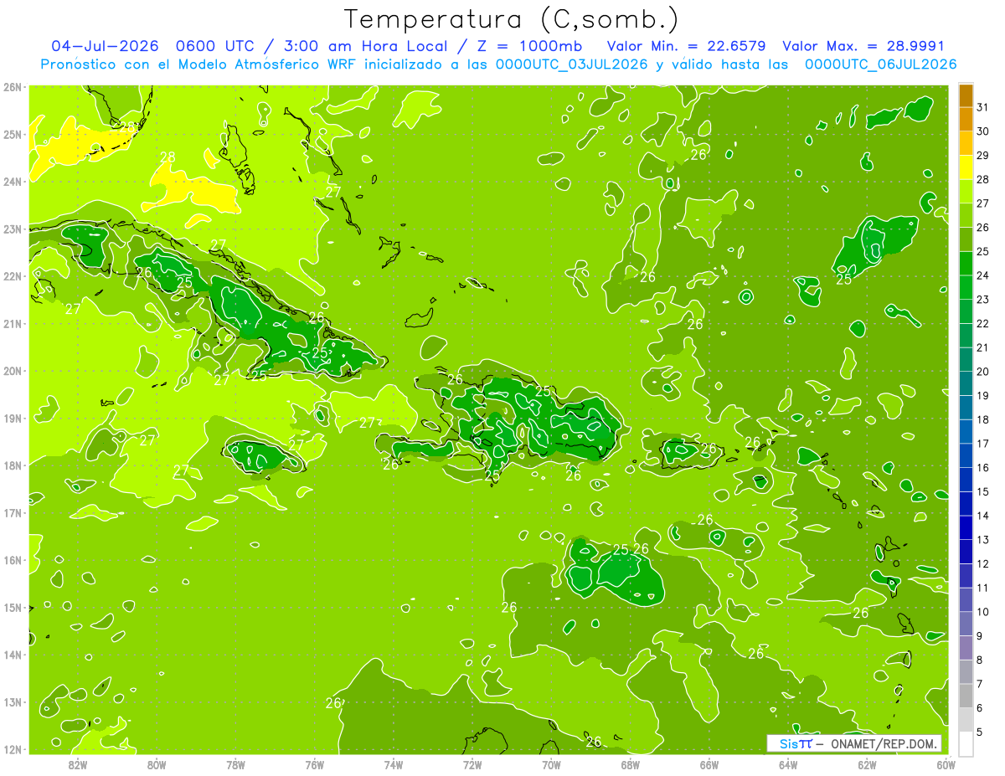Click the '10' label on the color scale
Image resolution: width=1005 pixels, height=776 pixels.
(983, 612)
